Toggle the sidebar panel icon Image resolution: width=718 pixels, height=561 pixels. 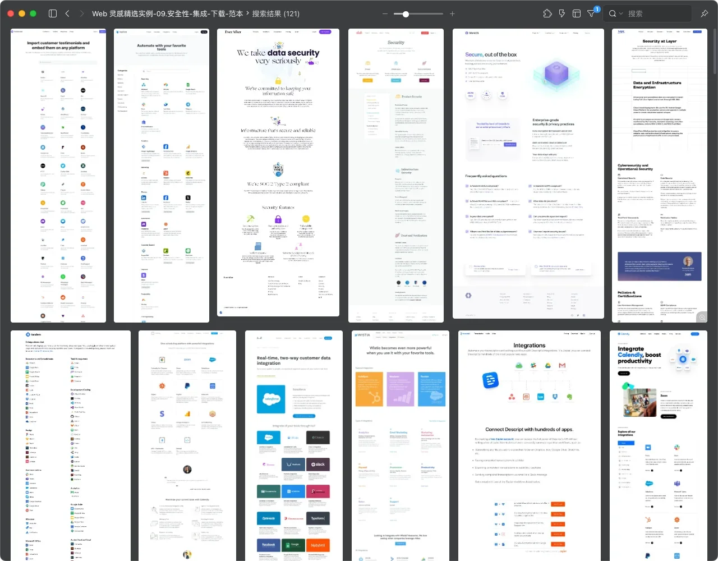point(53,13)
